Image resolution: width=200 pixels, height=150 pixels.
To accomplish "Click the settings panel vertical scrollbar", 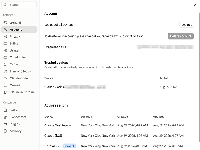I will (199, 76).
